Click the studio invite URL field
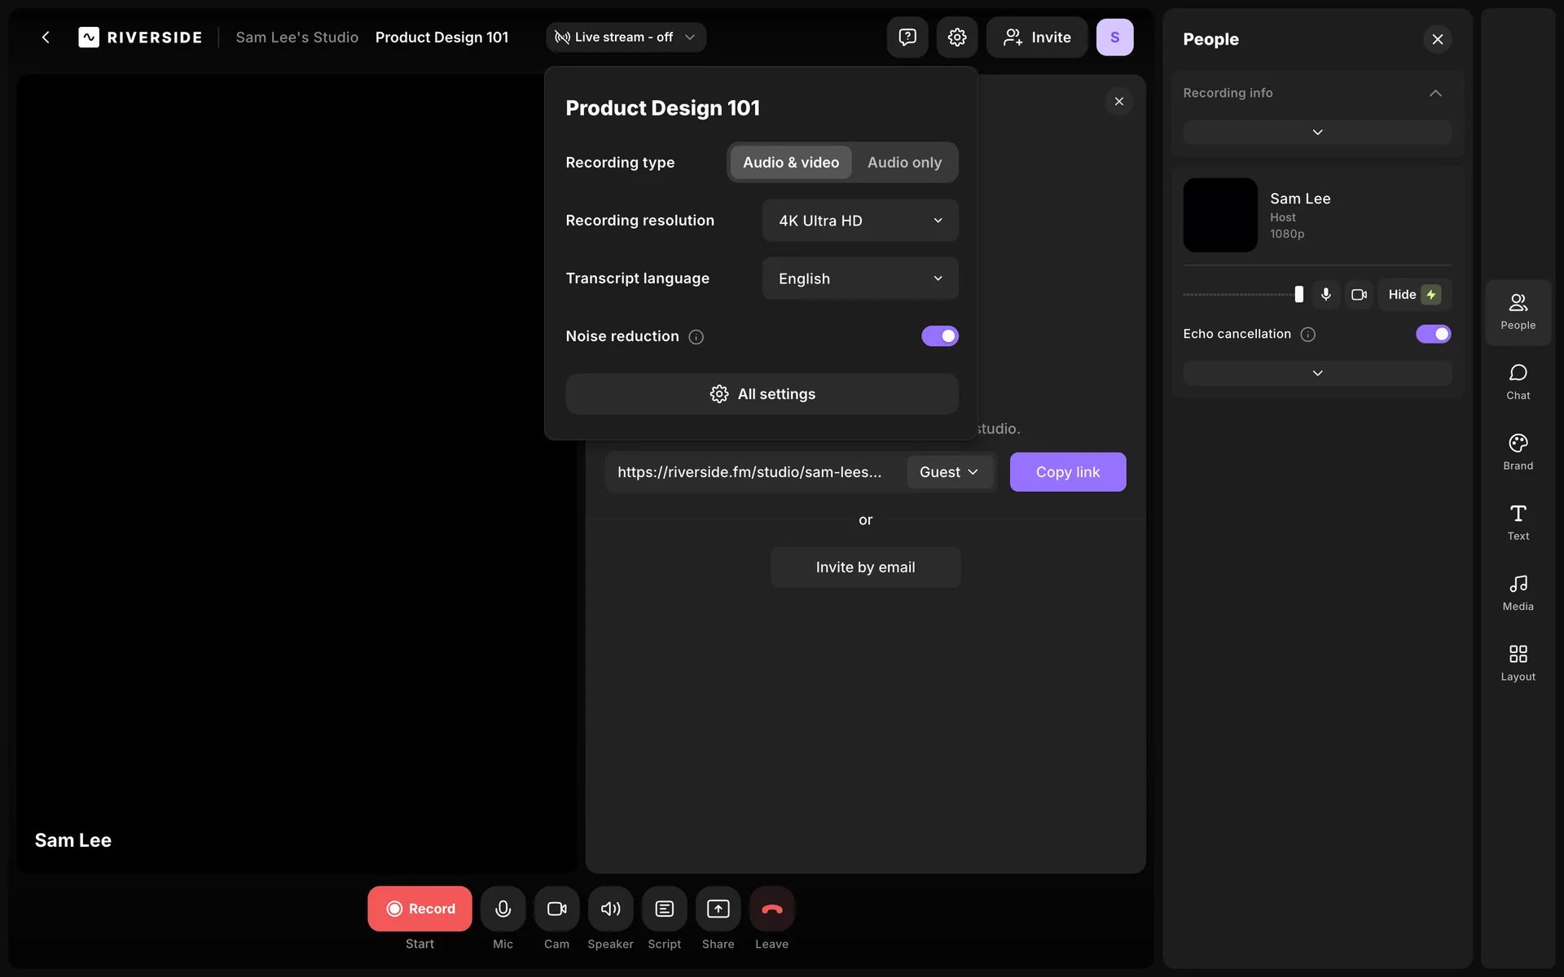 pyautogui.click(x=749, y=472)
